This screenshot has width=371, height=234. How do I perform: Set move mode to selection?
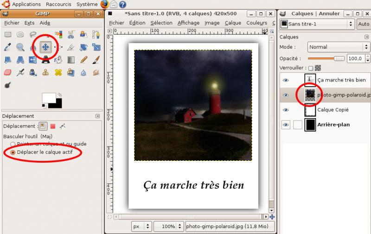coord(53,126)
